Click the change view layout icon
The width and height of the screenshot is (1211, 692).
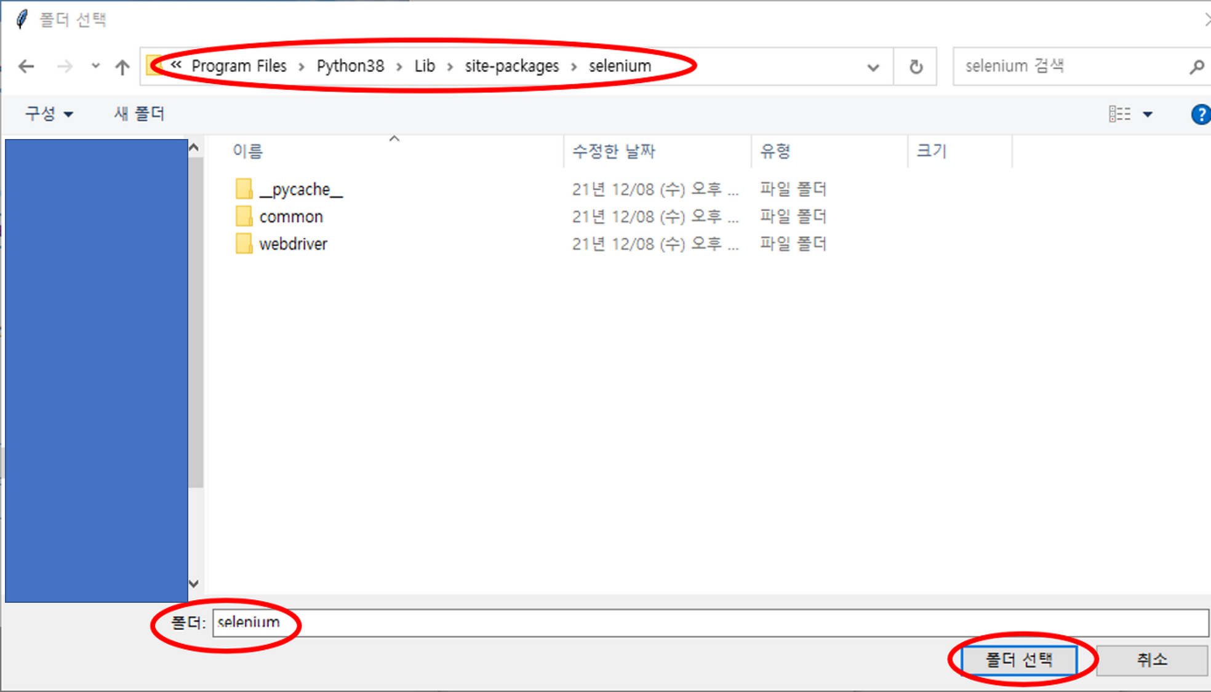click(x=1119, y=114)
